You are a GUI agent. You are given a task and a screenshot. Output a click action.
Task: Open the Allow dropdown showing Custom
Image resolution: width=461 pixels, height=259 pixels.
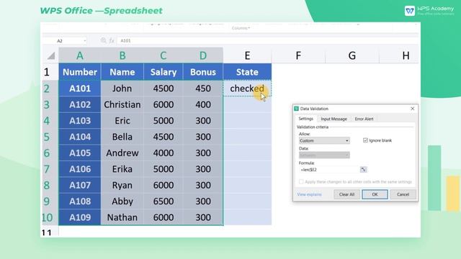pyautogui.click(x=324, y=141)
